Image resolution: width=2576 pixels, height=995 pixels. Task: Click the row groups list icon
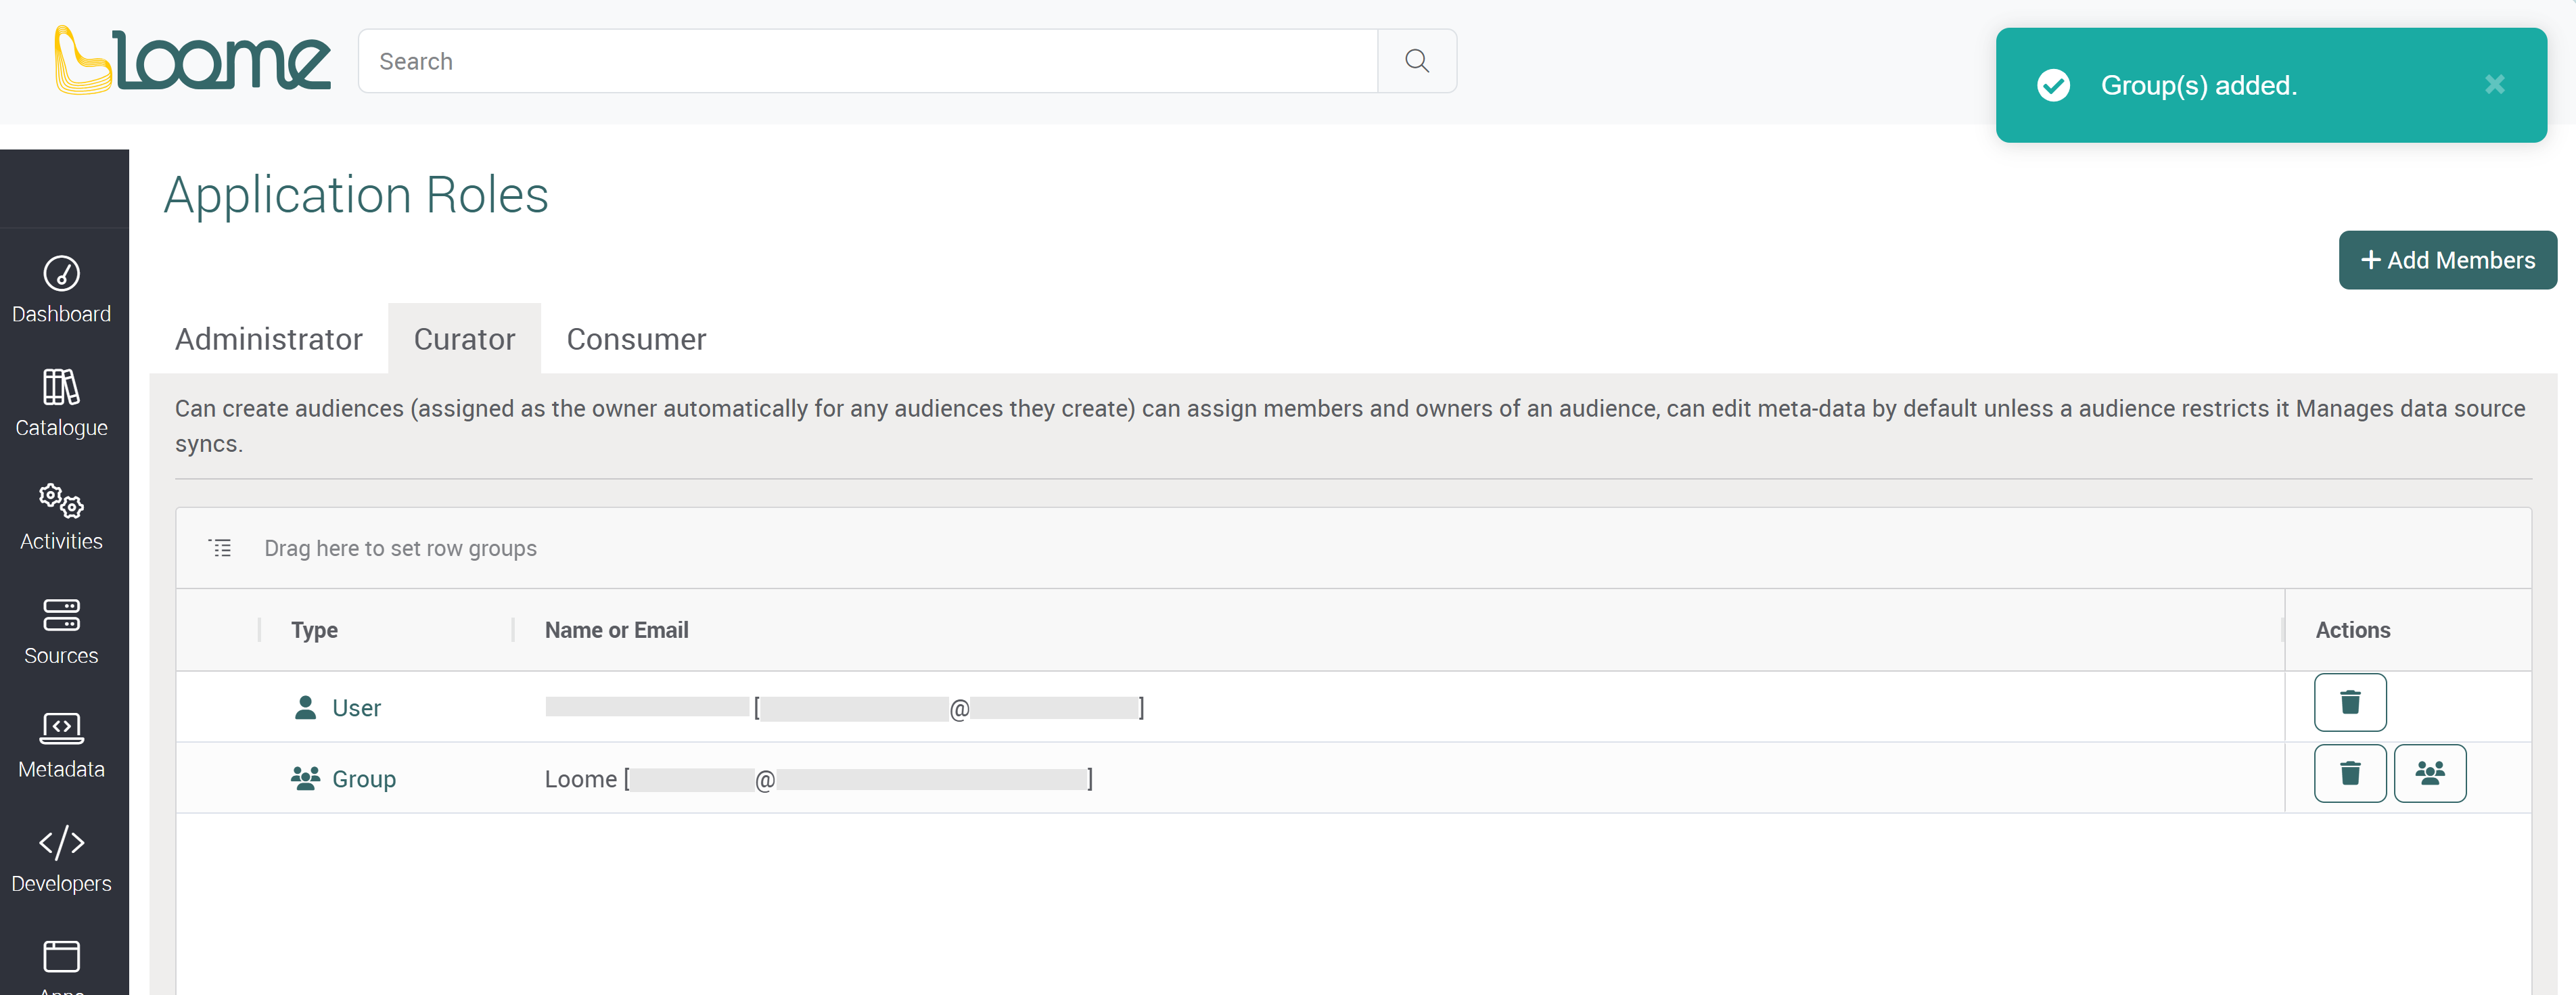pyautogui.click(x=220, y=548)
